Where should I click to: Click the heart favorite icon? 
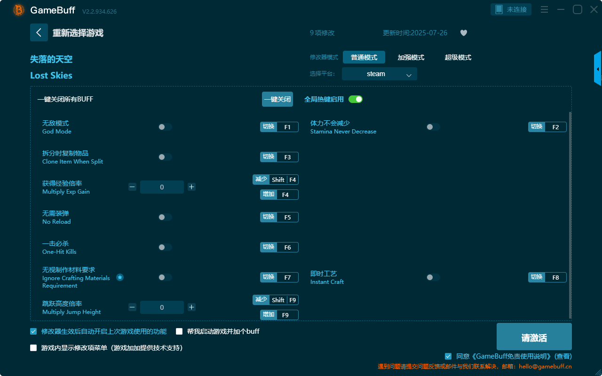(464, 33)
